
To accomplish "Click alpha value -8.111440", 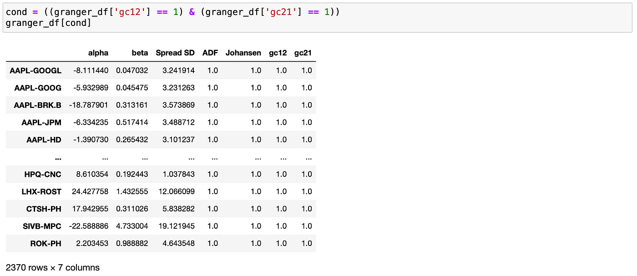I will (x=91, y=70).
